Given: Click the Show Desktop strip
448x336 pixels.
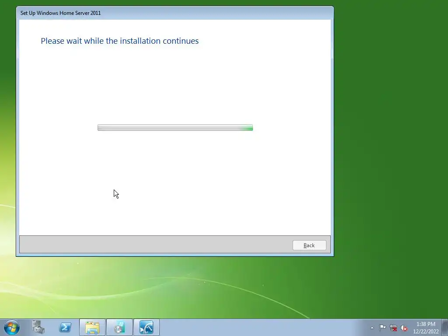Looking at the screenshot, I should tap(445, 327).
